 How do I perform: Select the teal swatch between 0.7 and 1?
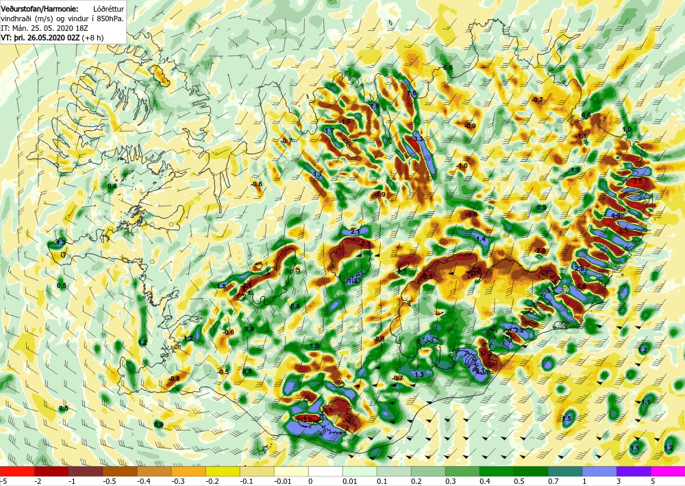[x=565, y=472]
